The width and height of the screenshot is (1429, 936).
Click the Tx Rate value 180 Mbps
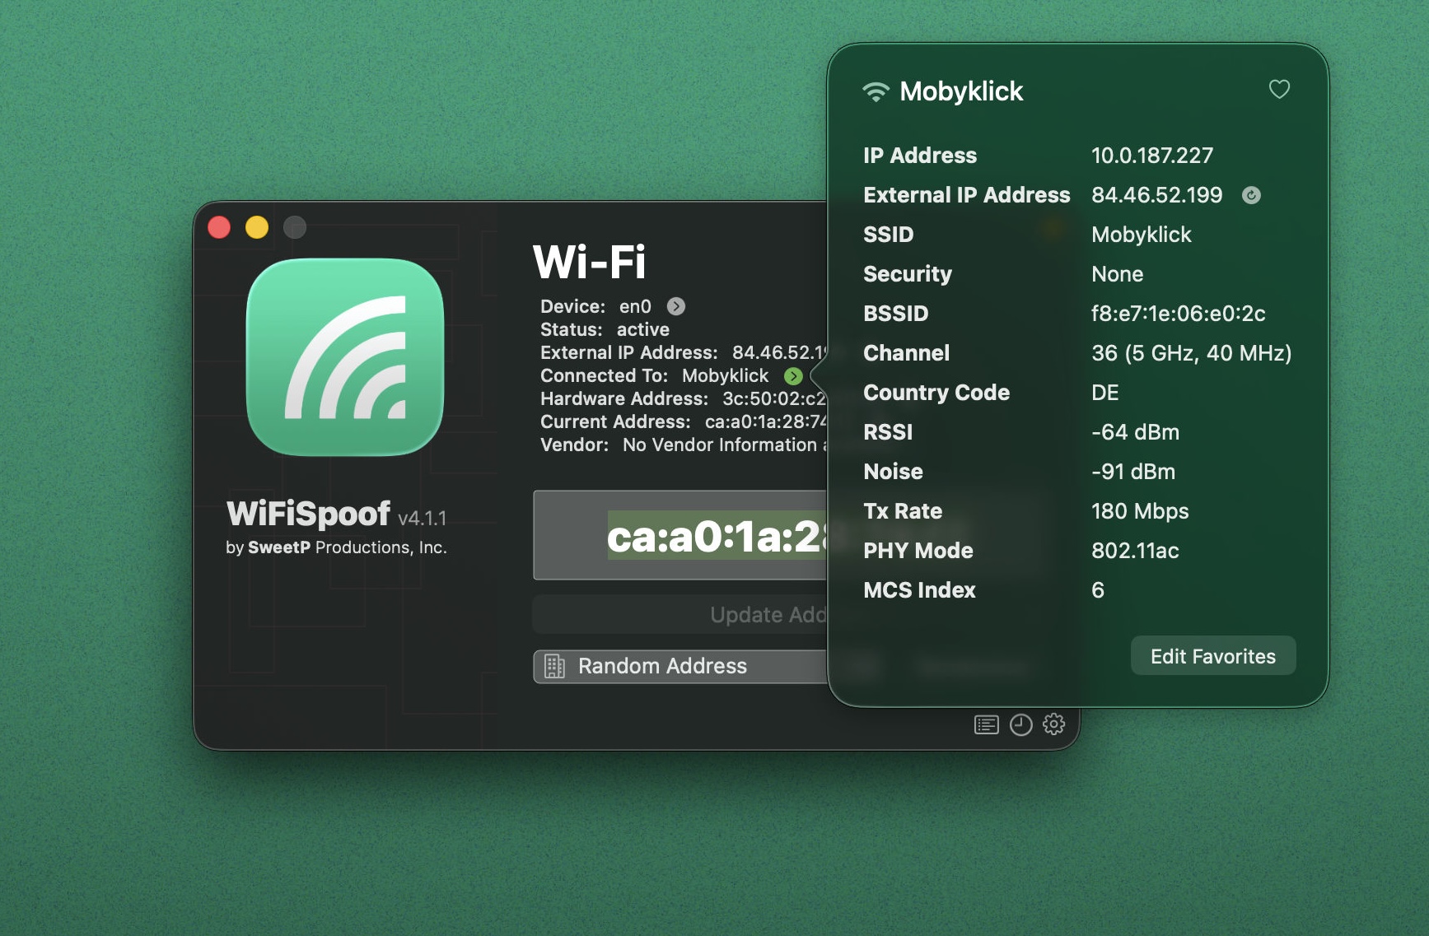pos(1140,511)
